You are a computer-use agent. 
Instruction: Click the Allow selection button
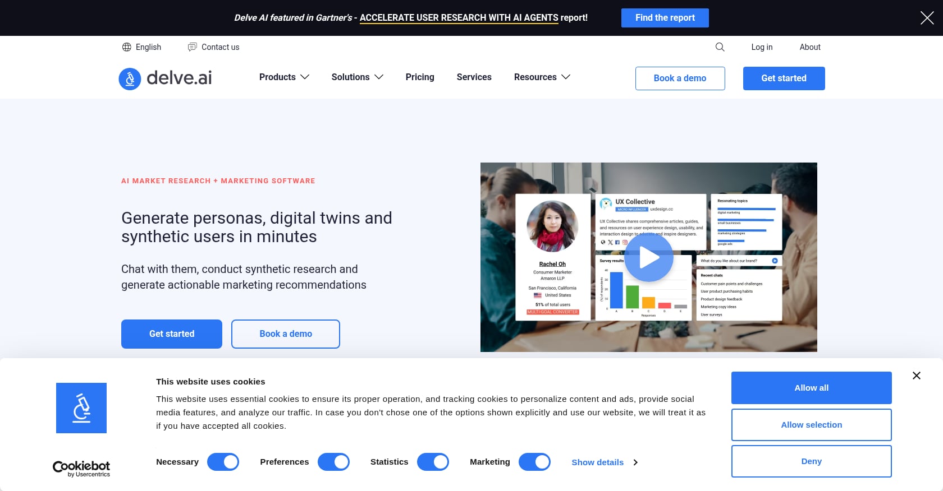click(x=812, y=425)
